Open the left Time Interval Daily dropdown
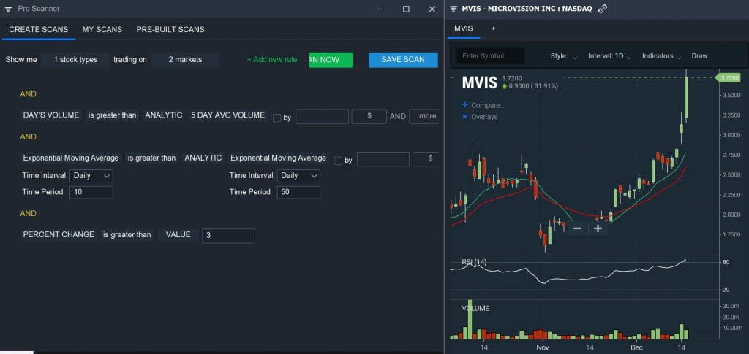The height and width of the screenshot is (354, 749). click(x=91, y=176)
